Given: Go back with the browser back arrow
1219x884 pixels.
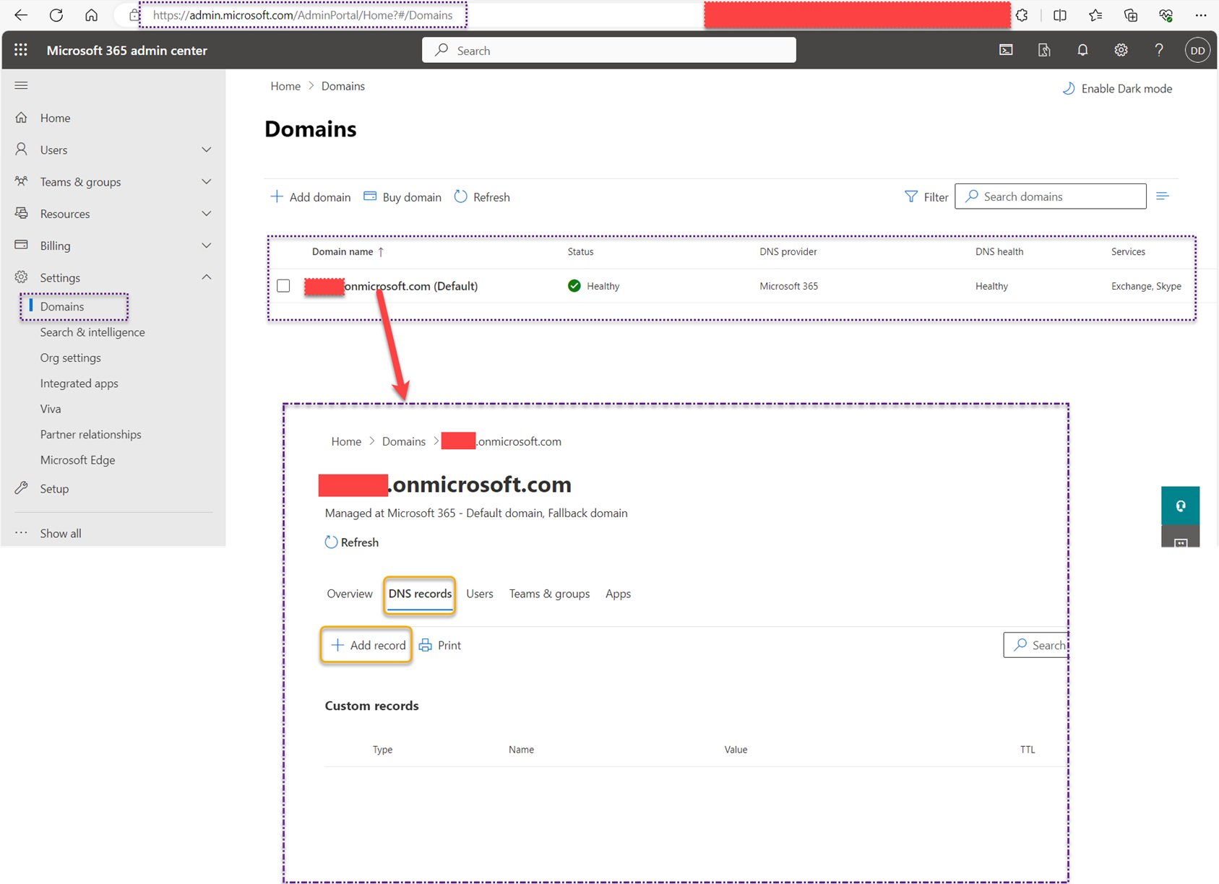Looking at the screenshot, I should (21, 15).
